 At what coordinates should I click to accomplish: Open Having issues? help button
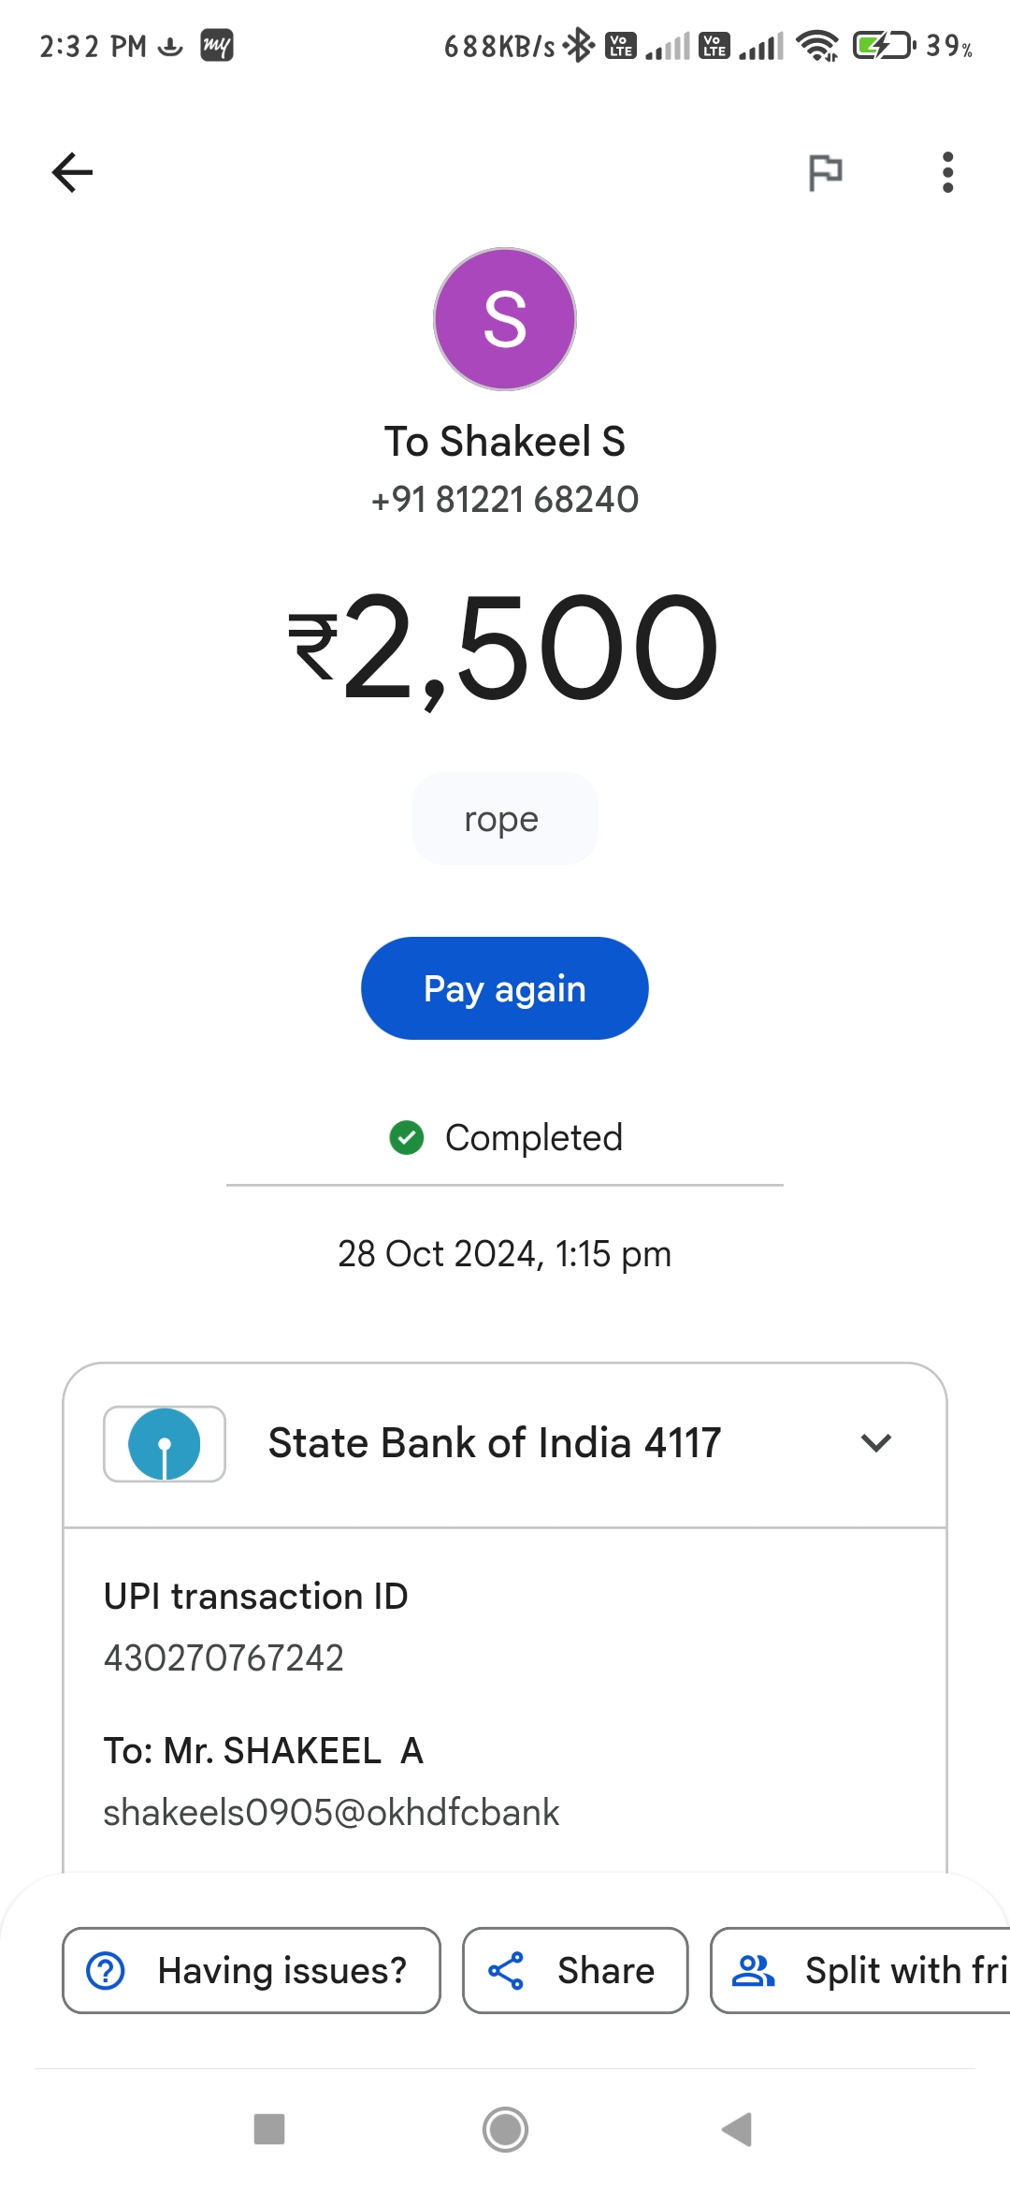click(252, 1970)
